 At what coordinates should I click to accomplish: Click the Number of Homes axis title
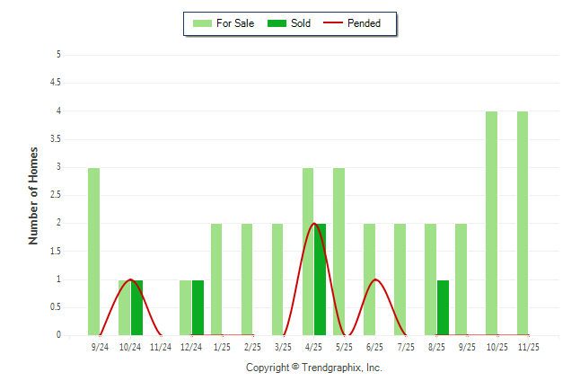[33, 195]
